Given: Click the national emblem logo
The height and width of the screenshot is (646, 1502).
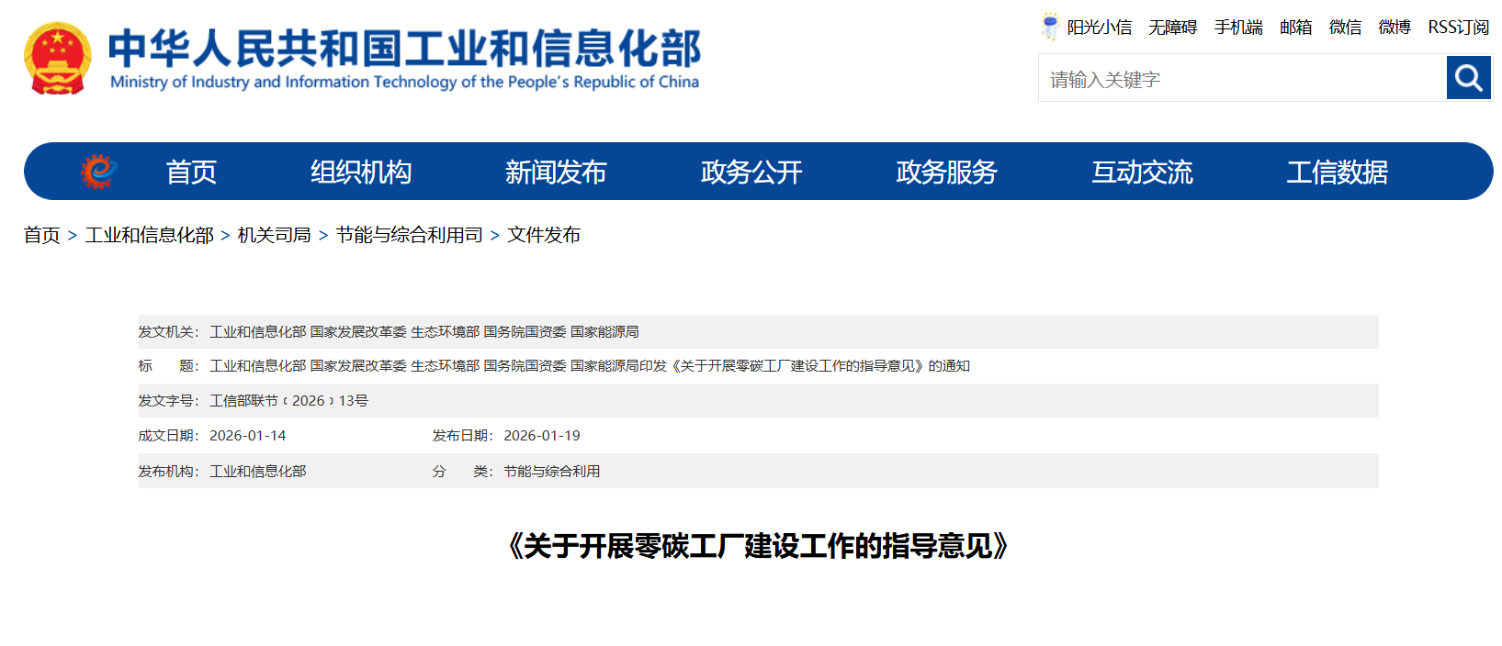Looking at the screenshot, I should 57,59.
